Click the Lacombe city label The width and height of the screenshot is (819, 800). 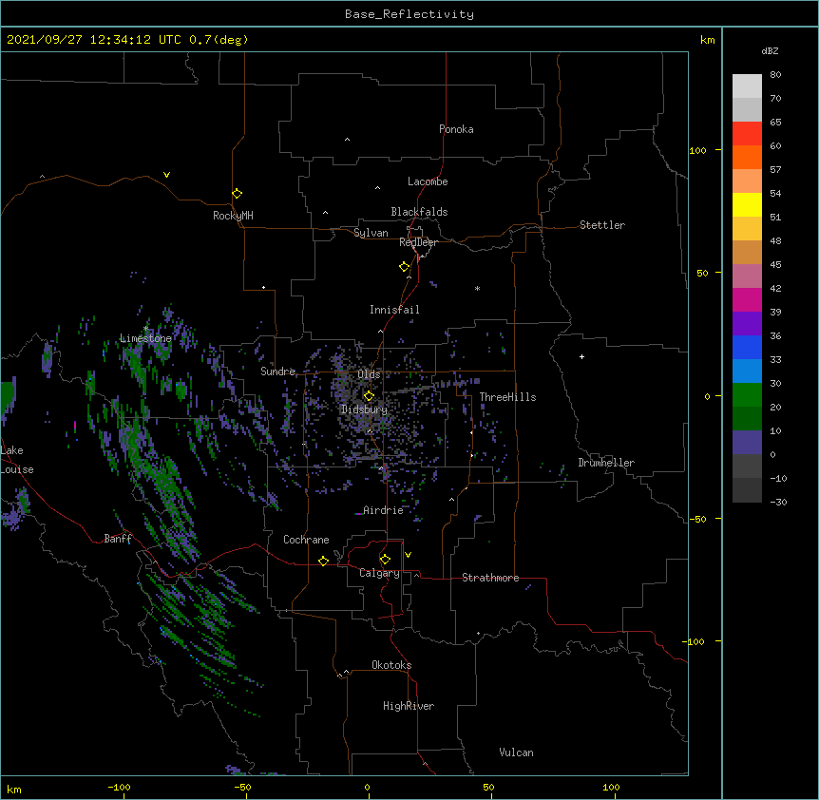pyautogui.click(x=428, y=181)
